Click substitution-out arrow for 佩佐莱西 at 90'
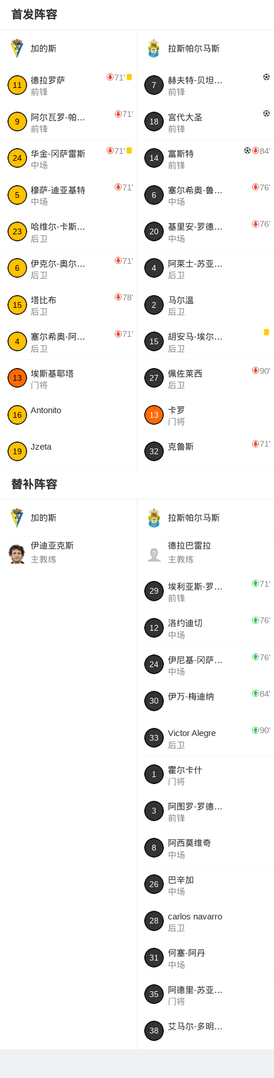This screenshot has width=274, height=1078. click(x=255, y=370)
